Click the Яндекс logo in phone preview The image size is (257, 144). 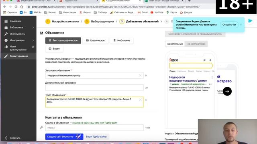click(x=174, y=60)
